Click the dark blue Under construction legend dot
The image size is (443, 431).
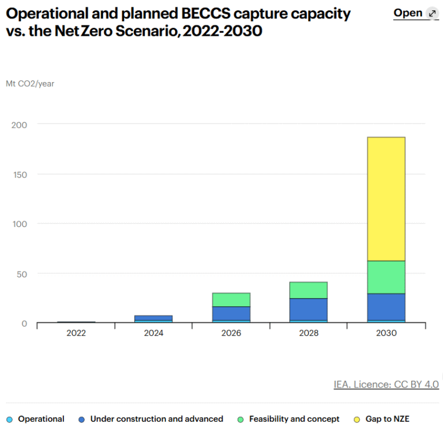[82, 419]
